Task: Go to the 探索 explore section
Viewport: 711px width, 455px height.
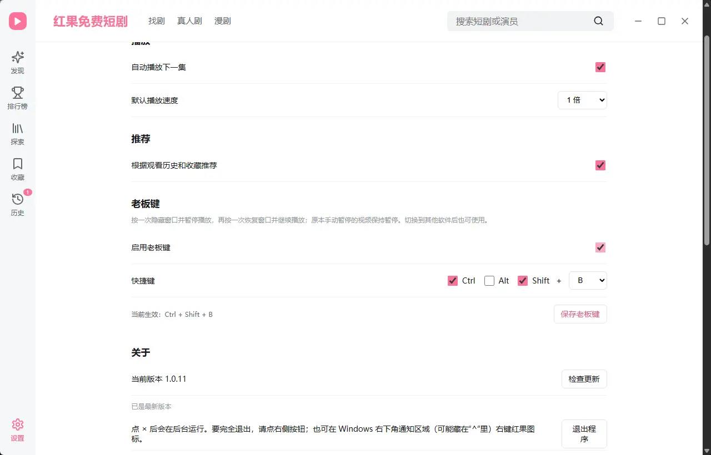Action: coord(18,133)
